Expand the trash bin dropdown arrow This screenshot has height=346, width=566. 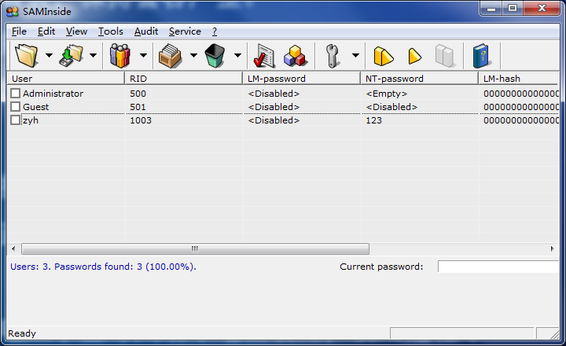pos(237,55)
